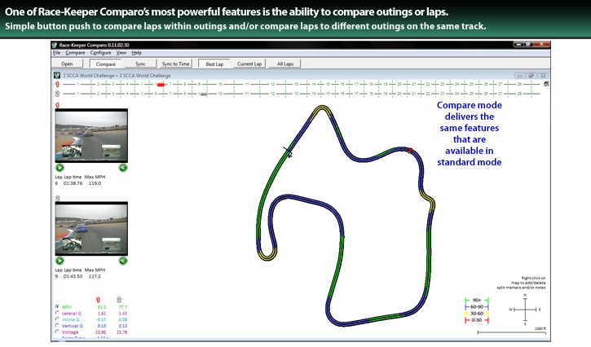This screenshot has height=347, width=591.
Task: Open the Compare menu
Action: pos(75,52)
